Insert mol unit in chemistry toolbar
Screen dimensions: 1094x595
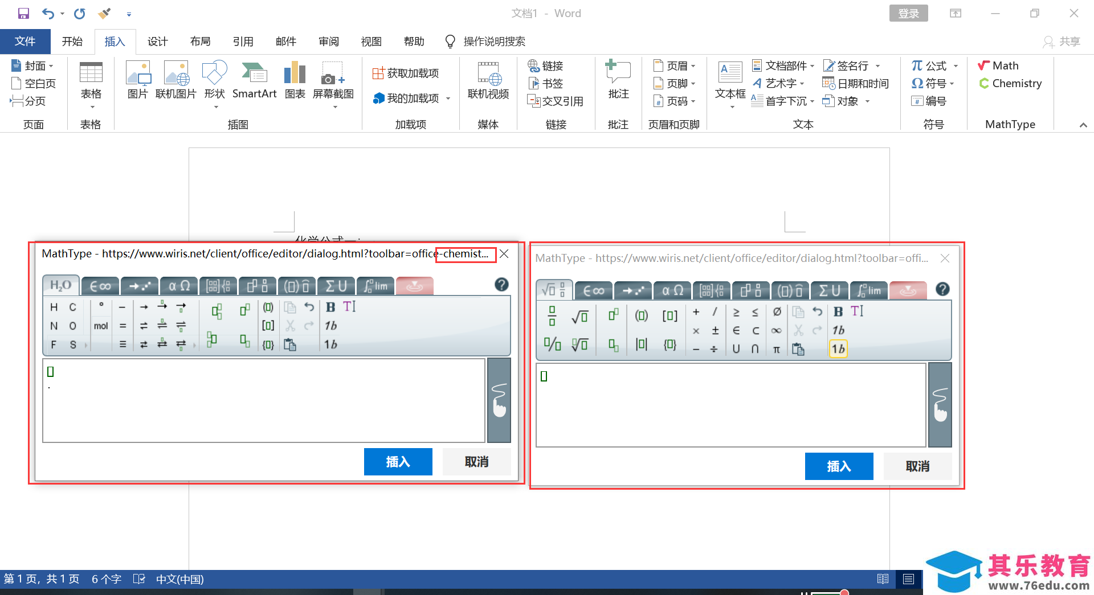point(101,326)
